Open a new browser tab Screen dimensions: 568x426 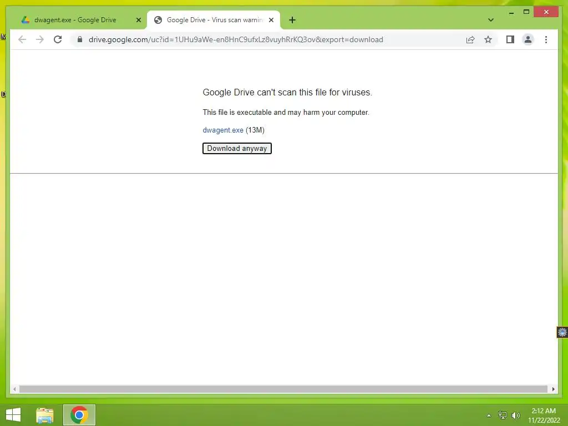pyautogui.click(x=292, y=20)
